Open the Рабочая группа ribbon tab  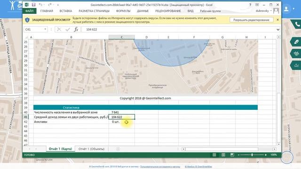[x=210, y=11]
